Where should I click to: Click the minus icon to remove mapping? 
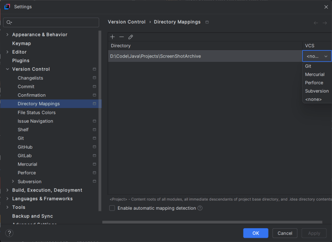[121, 37]
